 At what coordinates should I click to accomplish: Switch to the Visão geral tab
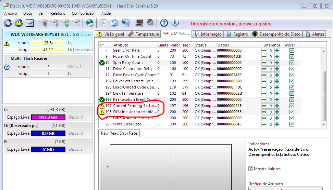110,34
